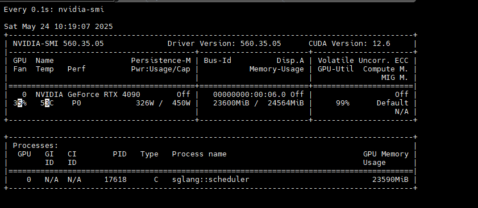Click the 'GPU Memory' usage column header
478x208 pixels.
pyautogui.click(x=385, y=154)
